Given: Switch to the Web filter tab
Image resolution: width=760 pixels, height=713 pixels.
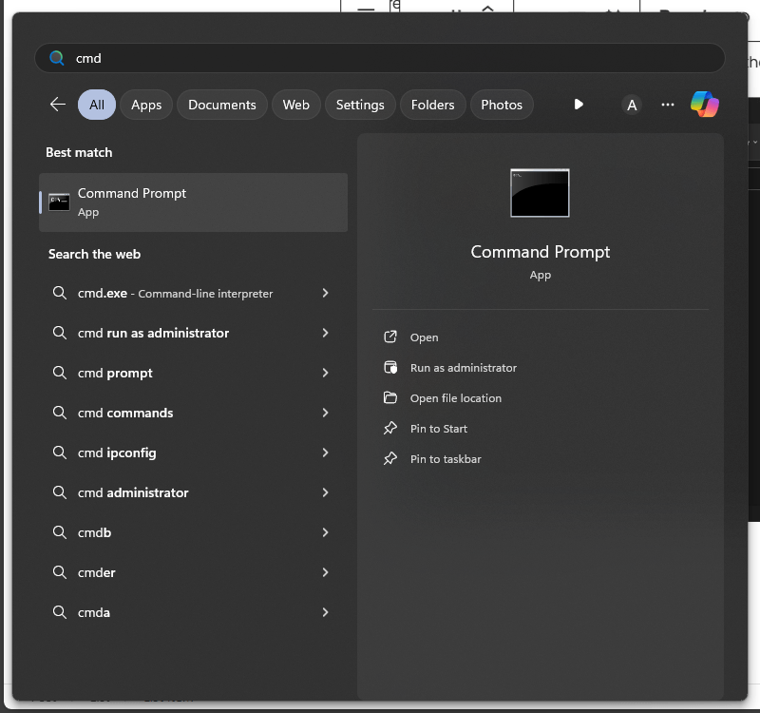Looking at the screenshot, I should [296, 105].
